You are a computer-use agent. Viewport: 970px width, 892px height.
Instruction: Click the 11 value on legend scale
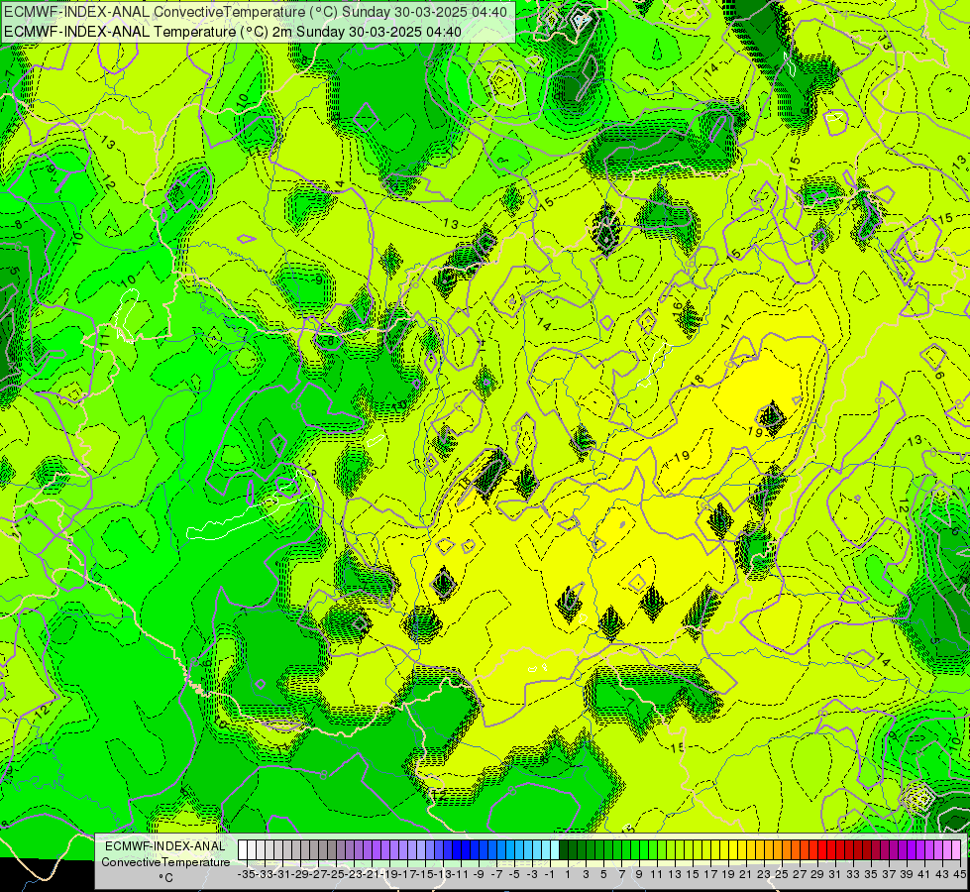click(x=657, y=875)
